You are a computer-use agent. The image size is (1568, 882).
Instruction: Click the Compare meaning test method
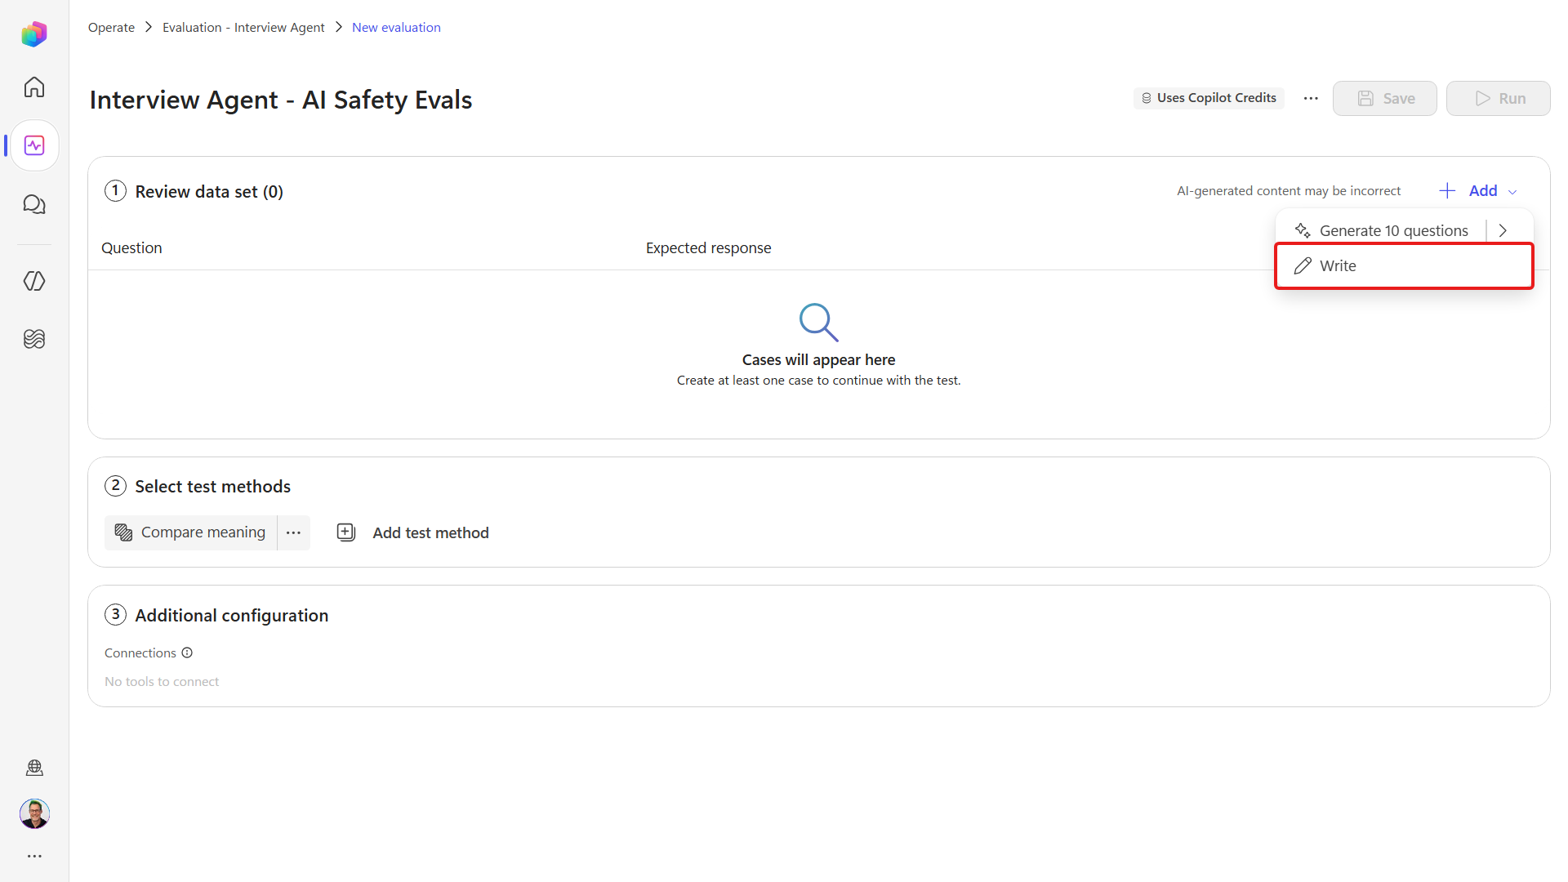pyautogui.click(x=191, y=532)
